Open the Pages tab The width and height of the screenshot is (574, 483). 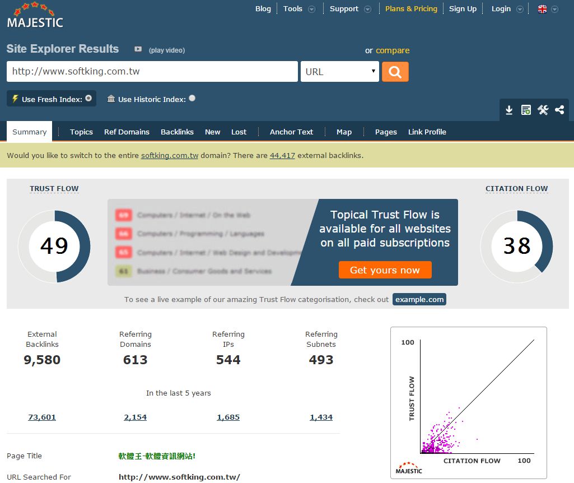pyautogui.click(x=386, y=132)
